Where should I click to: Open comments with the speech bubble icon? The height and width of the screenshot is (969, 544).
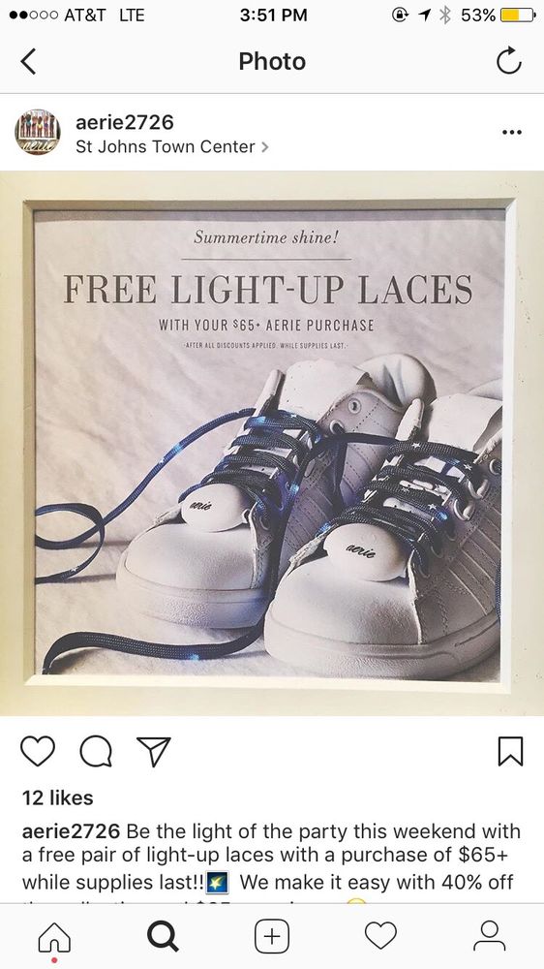[x=96, y=752]
